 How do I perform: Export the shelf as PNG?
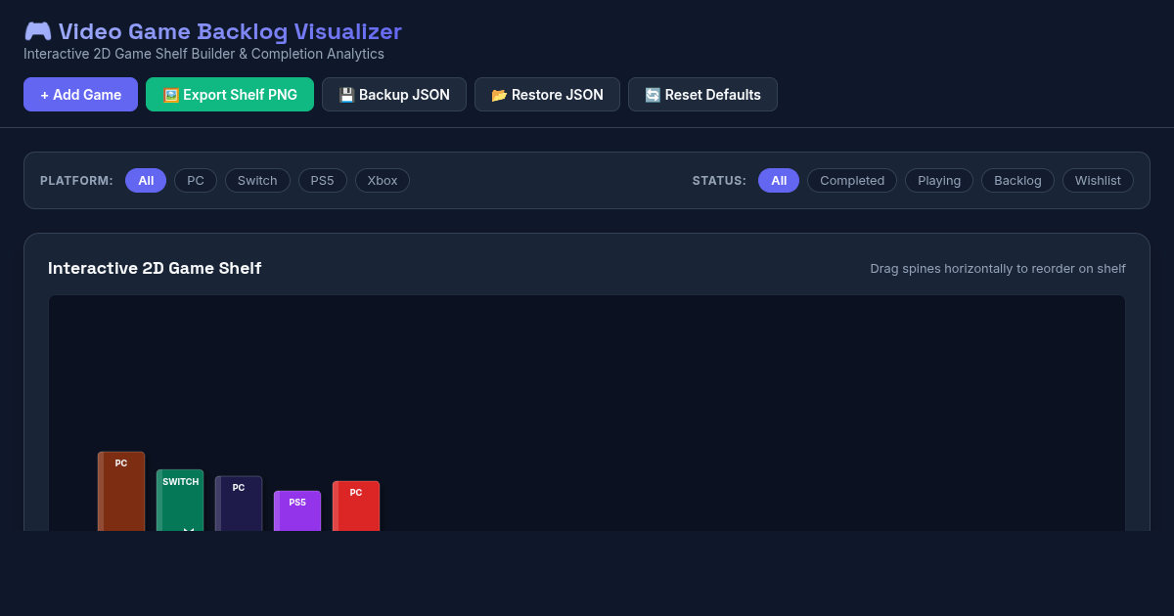tap(230, 95)
